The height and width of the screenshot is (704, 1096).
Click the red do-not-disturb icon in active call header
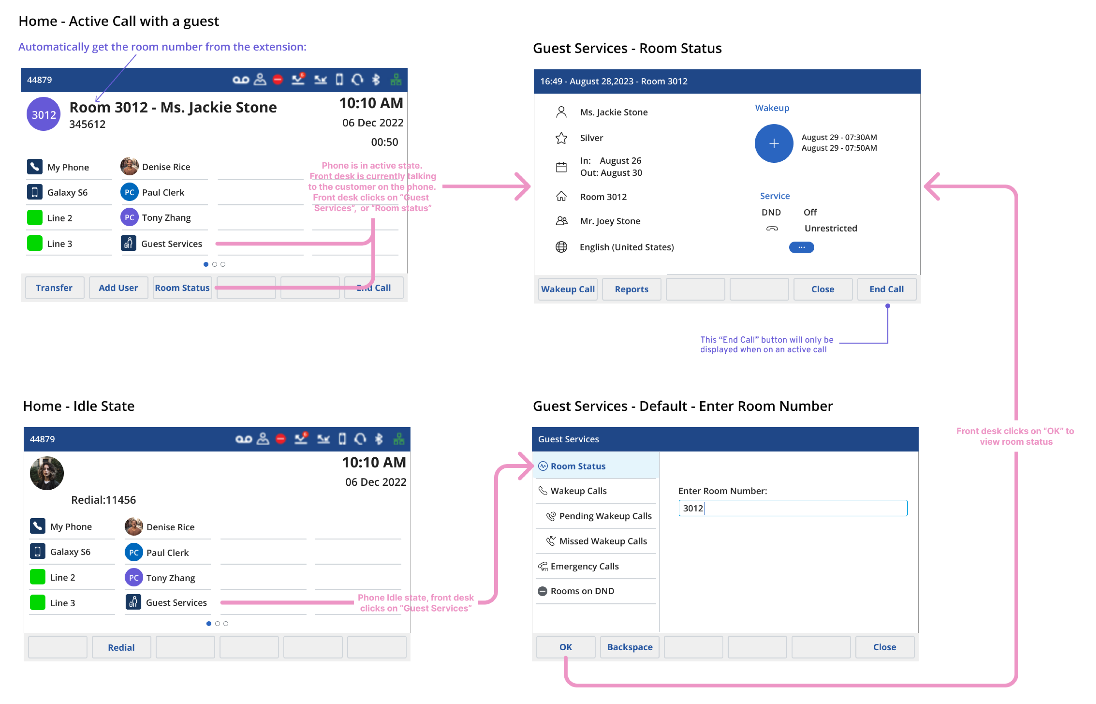[x=278, y=80]
